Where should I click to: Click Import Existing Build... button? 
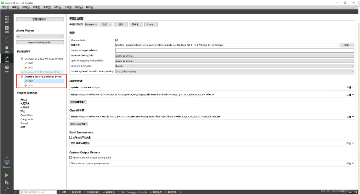point(40,42)
